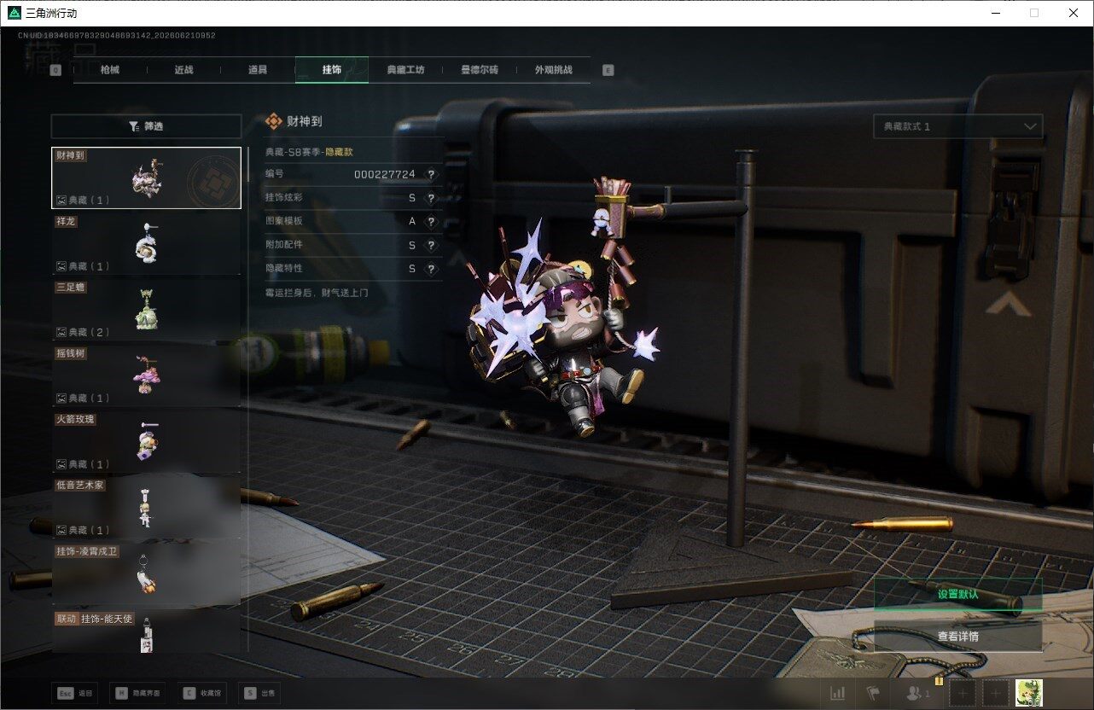Select the 火箭玫瑰 charm item
Viewport: 1094px width, 710px height.
(x=146, y=441)
